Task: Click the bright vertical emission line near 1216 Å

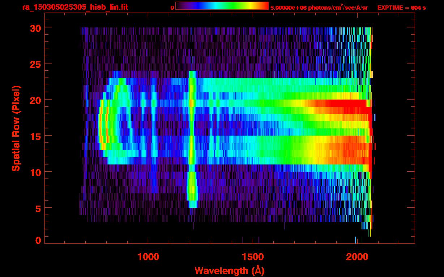Action: click(192, 139)
